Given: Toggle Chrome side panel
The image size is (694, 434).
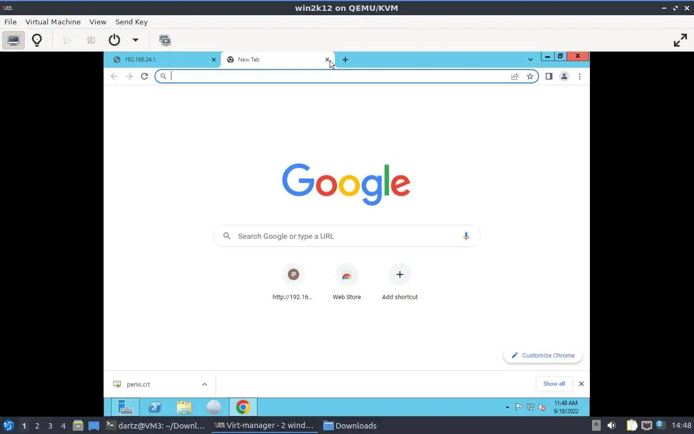Looking at the screenshot, I should [549, 76].
